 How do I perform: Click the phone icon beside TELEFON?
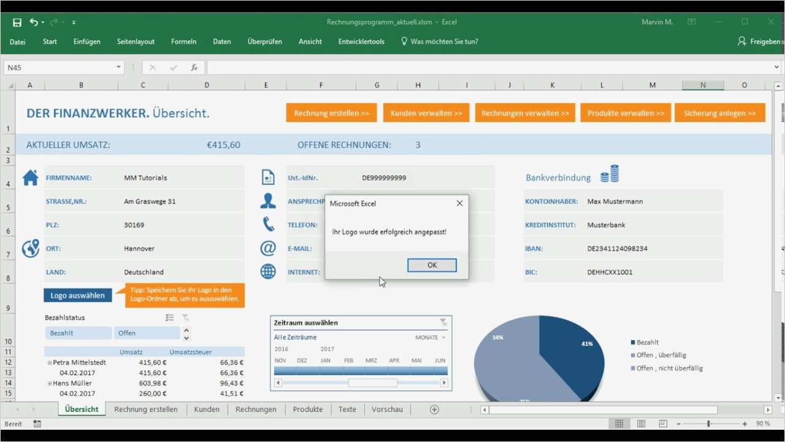click(x=268, y=225)
